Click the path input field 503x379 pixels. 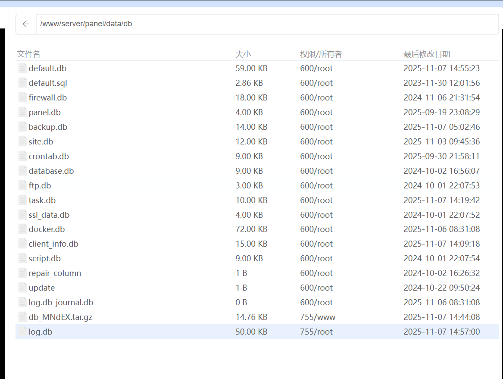pyautogui.click(x=266, y=24)
